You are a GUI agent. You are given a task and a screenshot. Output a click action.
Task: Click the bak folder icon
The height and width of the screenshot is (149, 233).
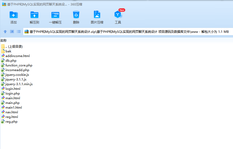tap(3, 51)
